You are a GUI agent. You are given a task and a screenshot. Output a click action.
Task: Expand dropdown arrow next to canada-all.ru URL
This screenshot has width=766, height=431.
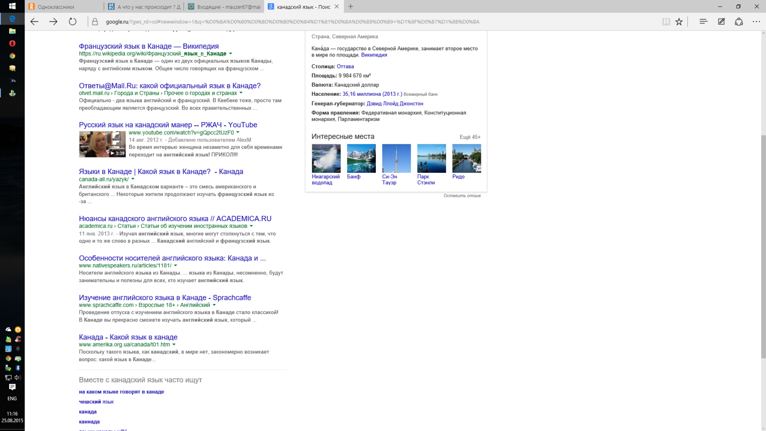133,179
